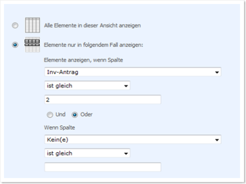Click the empty second filter value field

pos(103,167)
